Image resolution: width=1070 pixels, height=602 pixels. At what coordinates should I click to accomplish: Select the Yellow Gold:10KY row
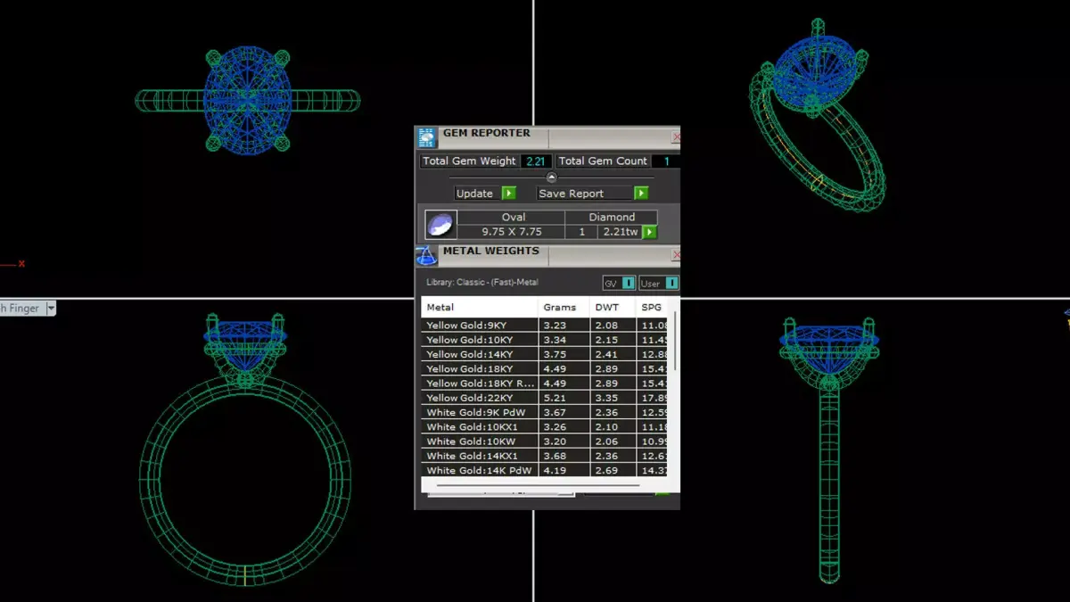coord(544,340)
